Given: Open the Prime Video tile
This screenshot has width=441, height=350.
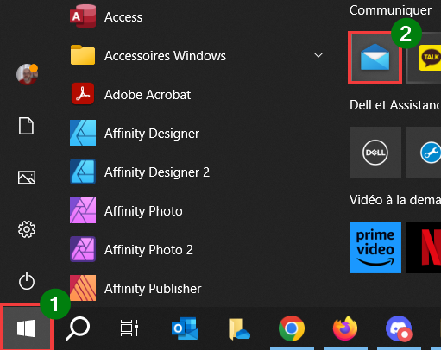Looking at the screenshot, I should pyautogui.click(x=375, y=247).
